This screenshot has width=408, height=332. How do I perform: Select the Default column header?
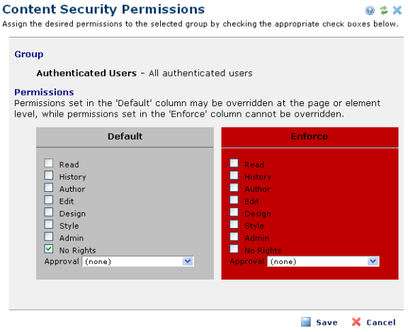tap(125, 137)
